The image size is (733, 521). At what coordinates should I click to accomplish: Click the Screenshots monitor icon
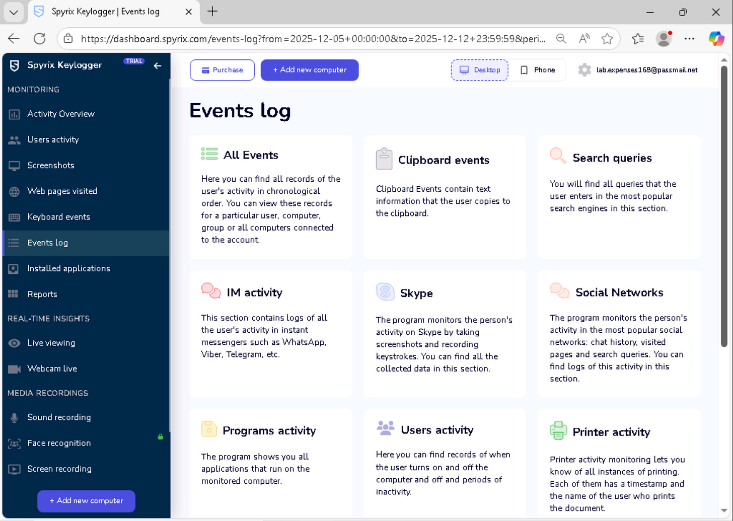(14, 166)
